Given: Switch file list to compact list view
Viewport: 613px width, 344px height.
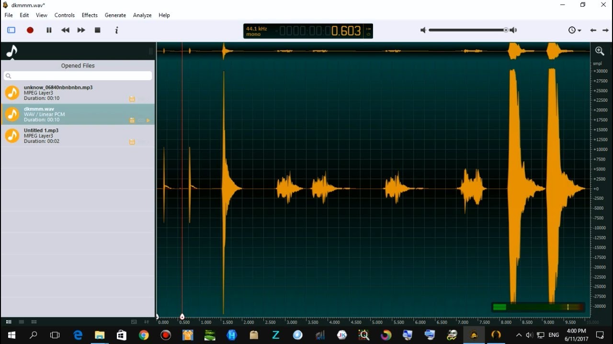Looking at the screenshot, I should 21,322.
